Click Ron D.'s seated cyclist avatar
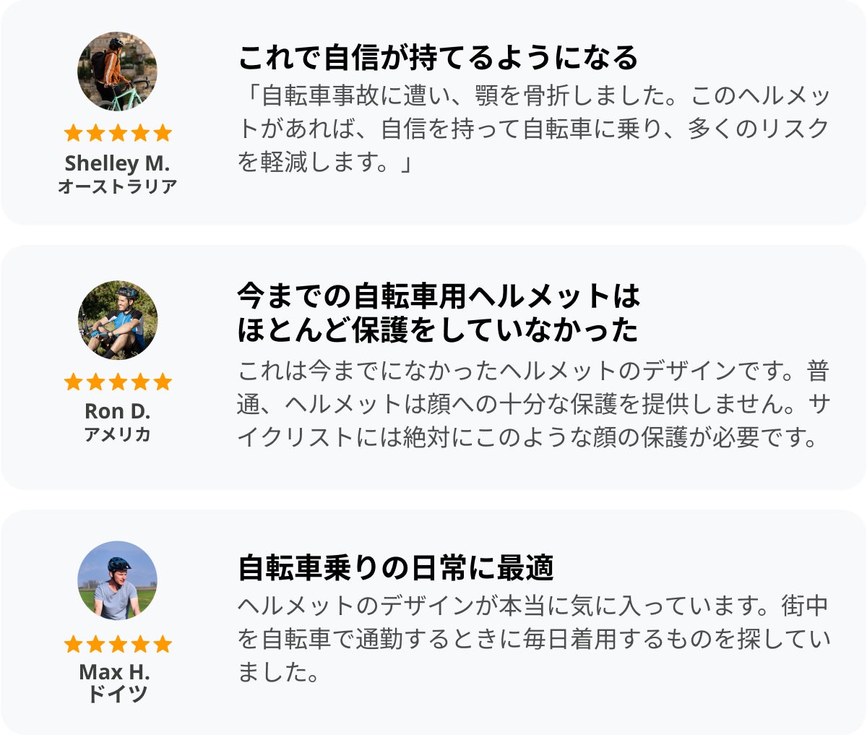This screenshot has height=735, width=867. [117, 320]
